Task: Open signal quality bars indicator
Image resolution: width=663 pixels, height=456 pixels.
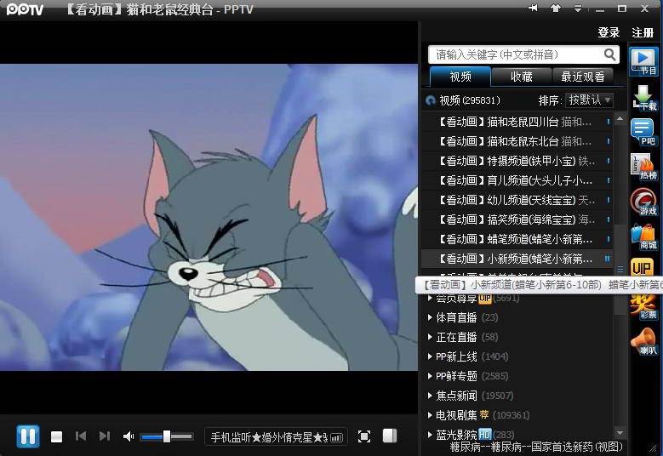Action: 337,438
